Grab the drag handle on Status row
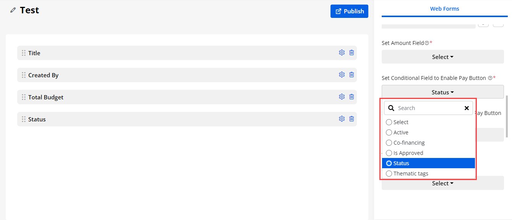This screenshot has height=220, width=512. click(x=24, y=119)
